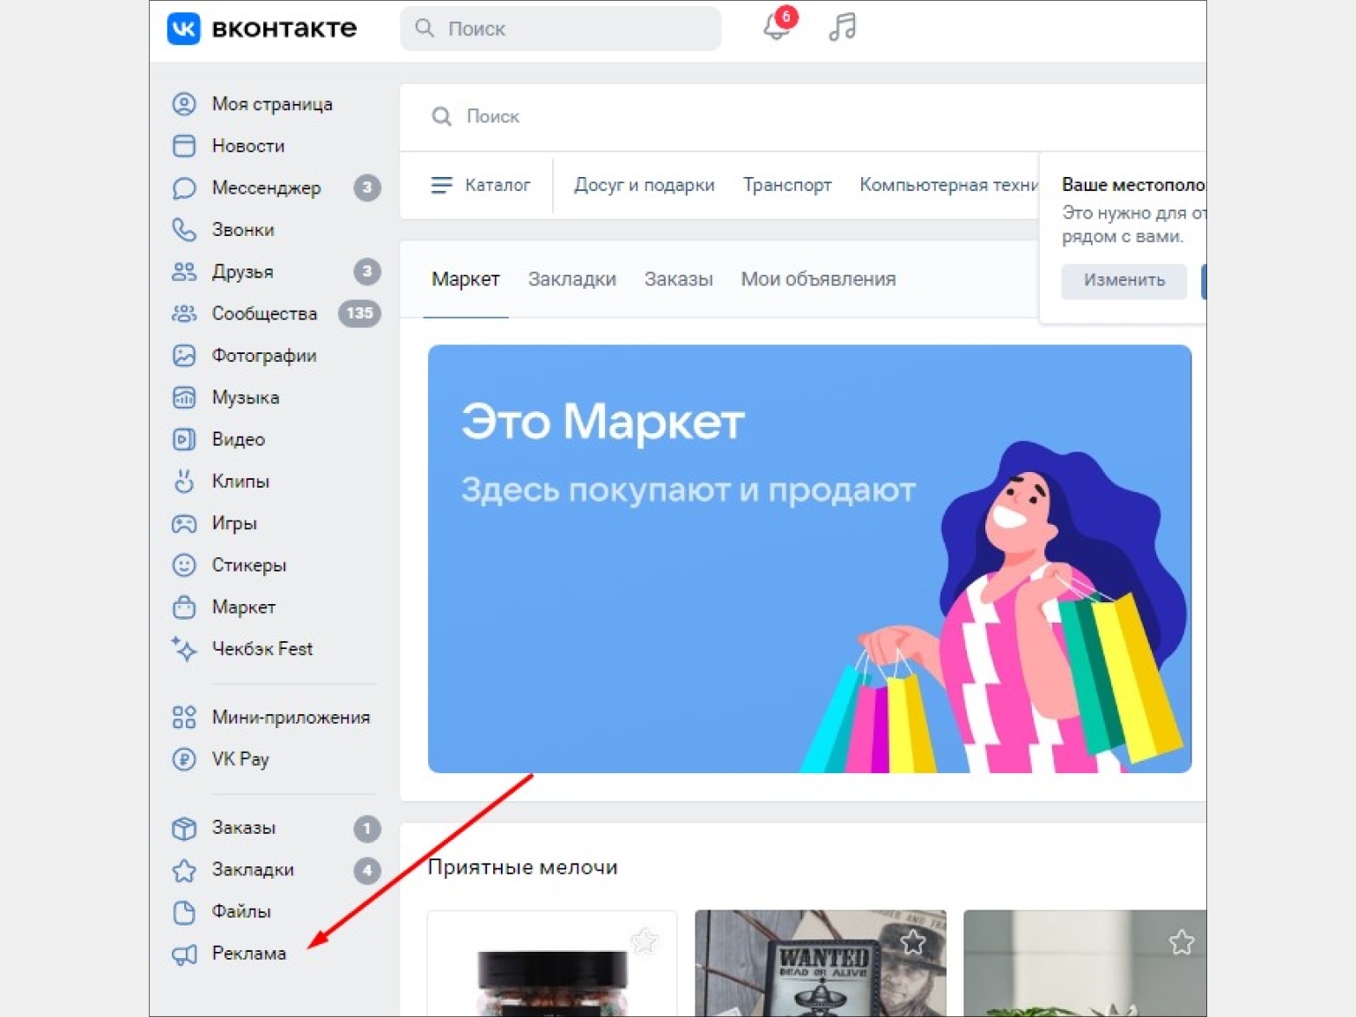Click the Закладки sidebar badge showing 4

pyautogui.click(x=367, y=870)
